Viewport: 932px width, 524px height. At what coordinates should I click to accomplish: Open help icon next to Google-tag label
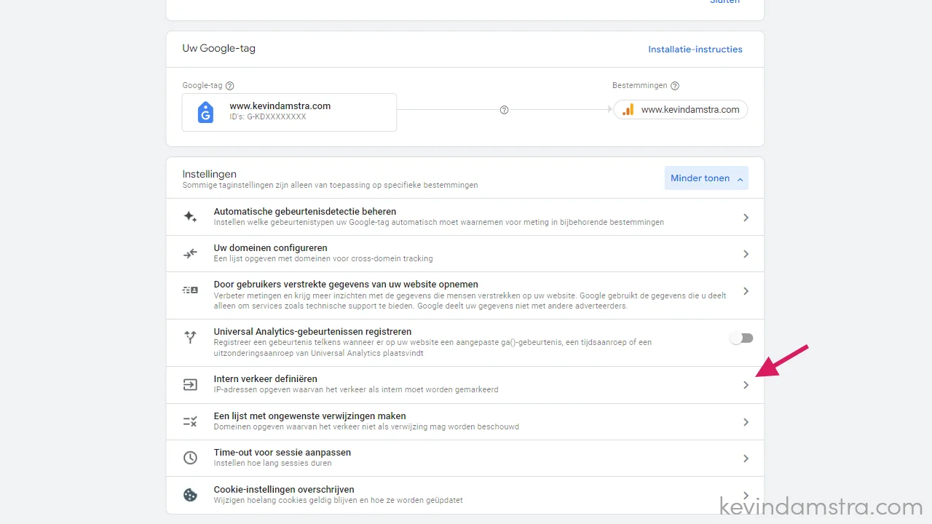tap(230, 86)
